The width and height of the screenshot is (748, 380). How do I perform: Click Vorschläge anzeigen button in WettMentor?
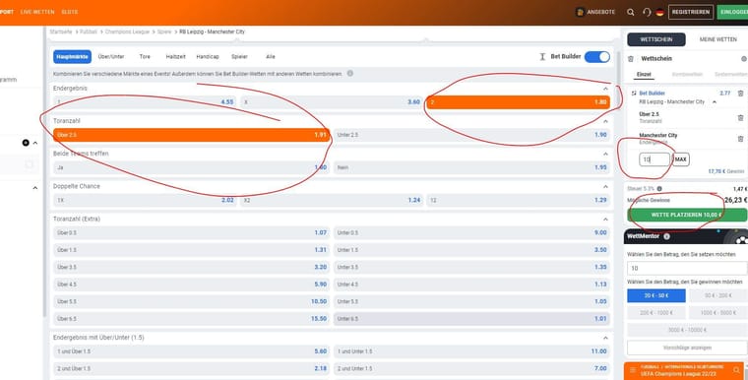pos(687,348)
